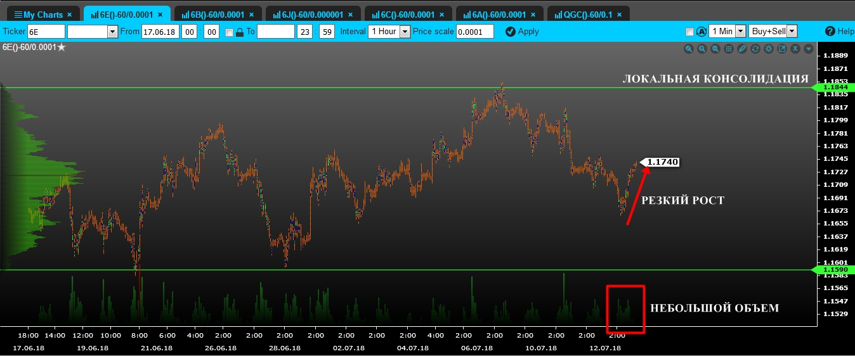Mark 6E chart as favorite with star

pyautogui.click(x=62, y=46)
